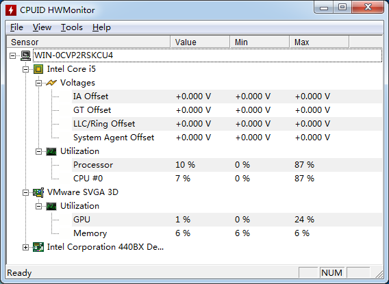Collapse the VMware SVGA 3D node
Viewport: 389px width, 284px height.
click(25, 192)
